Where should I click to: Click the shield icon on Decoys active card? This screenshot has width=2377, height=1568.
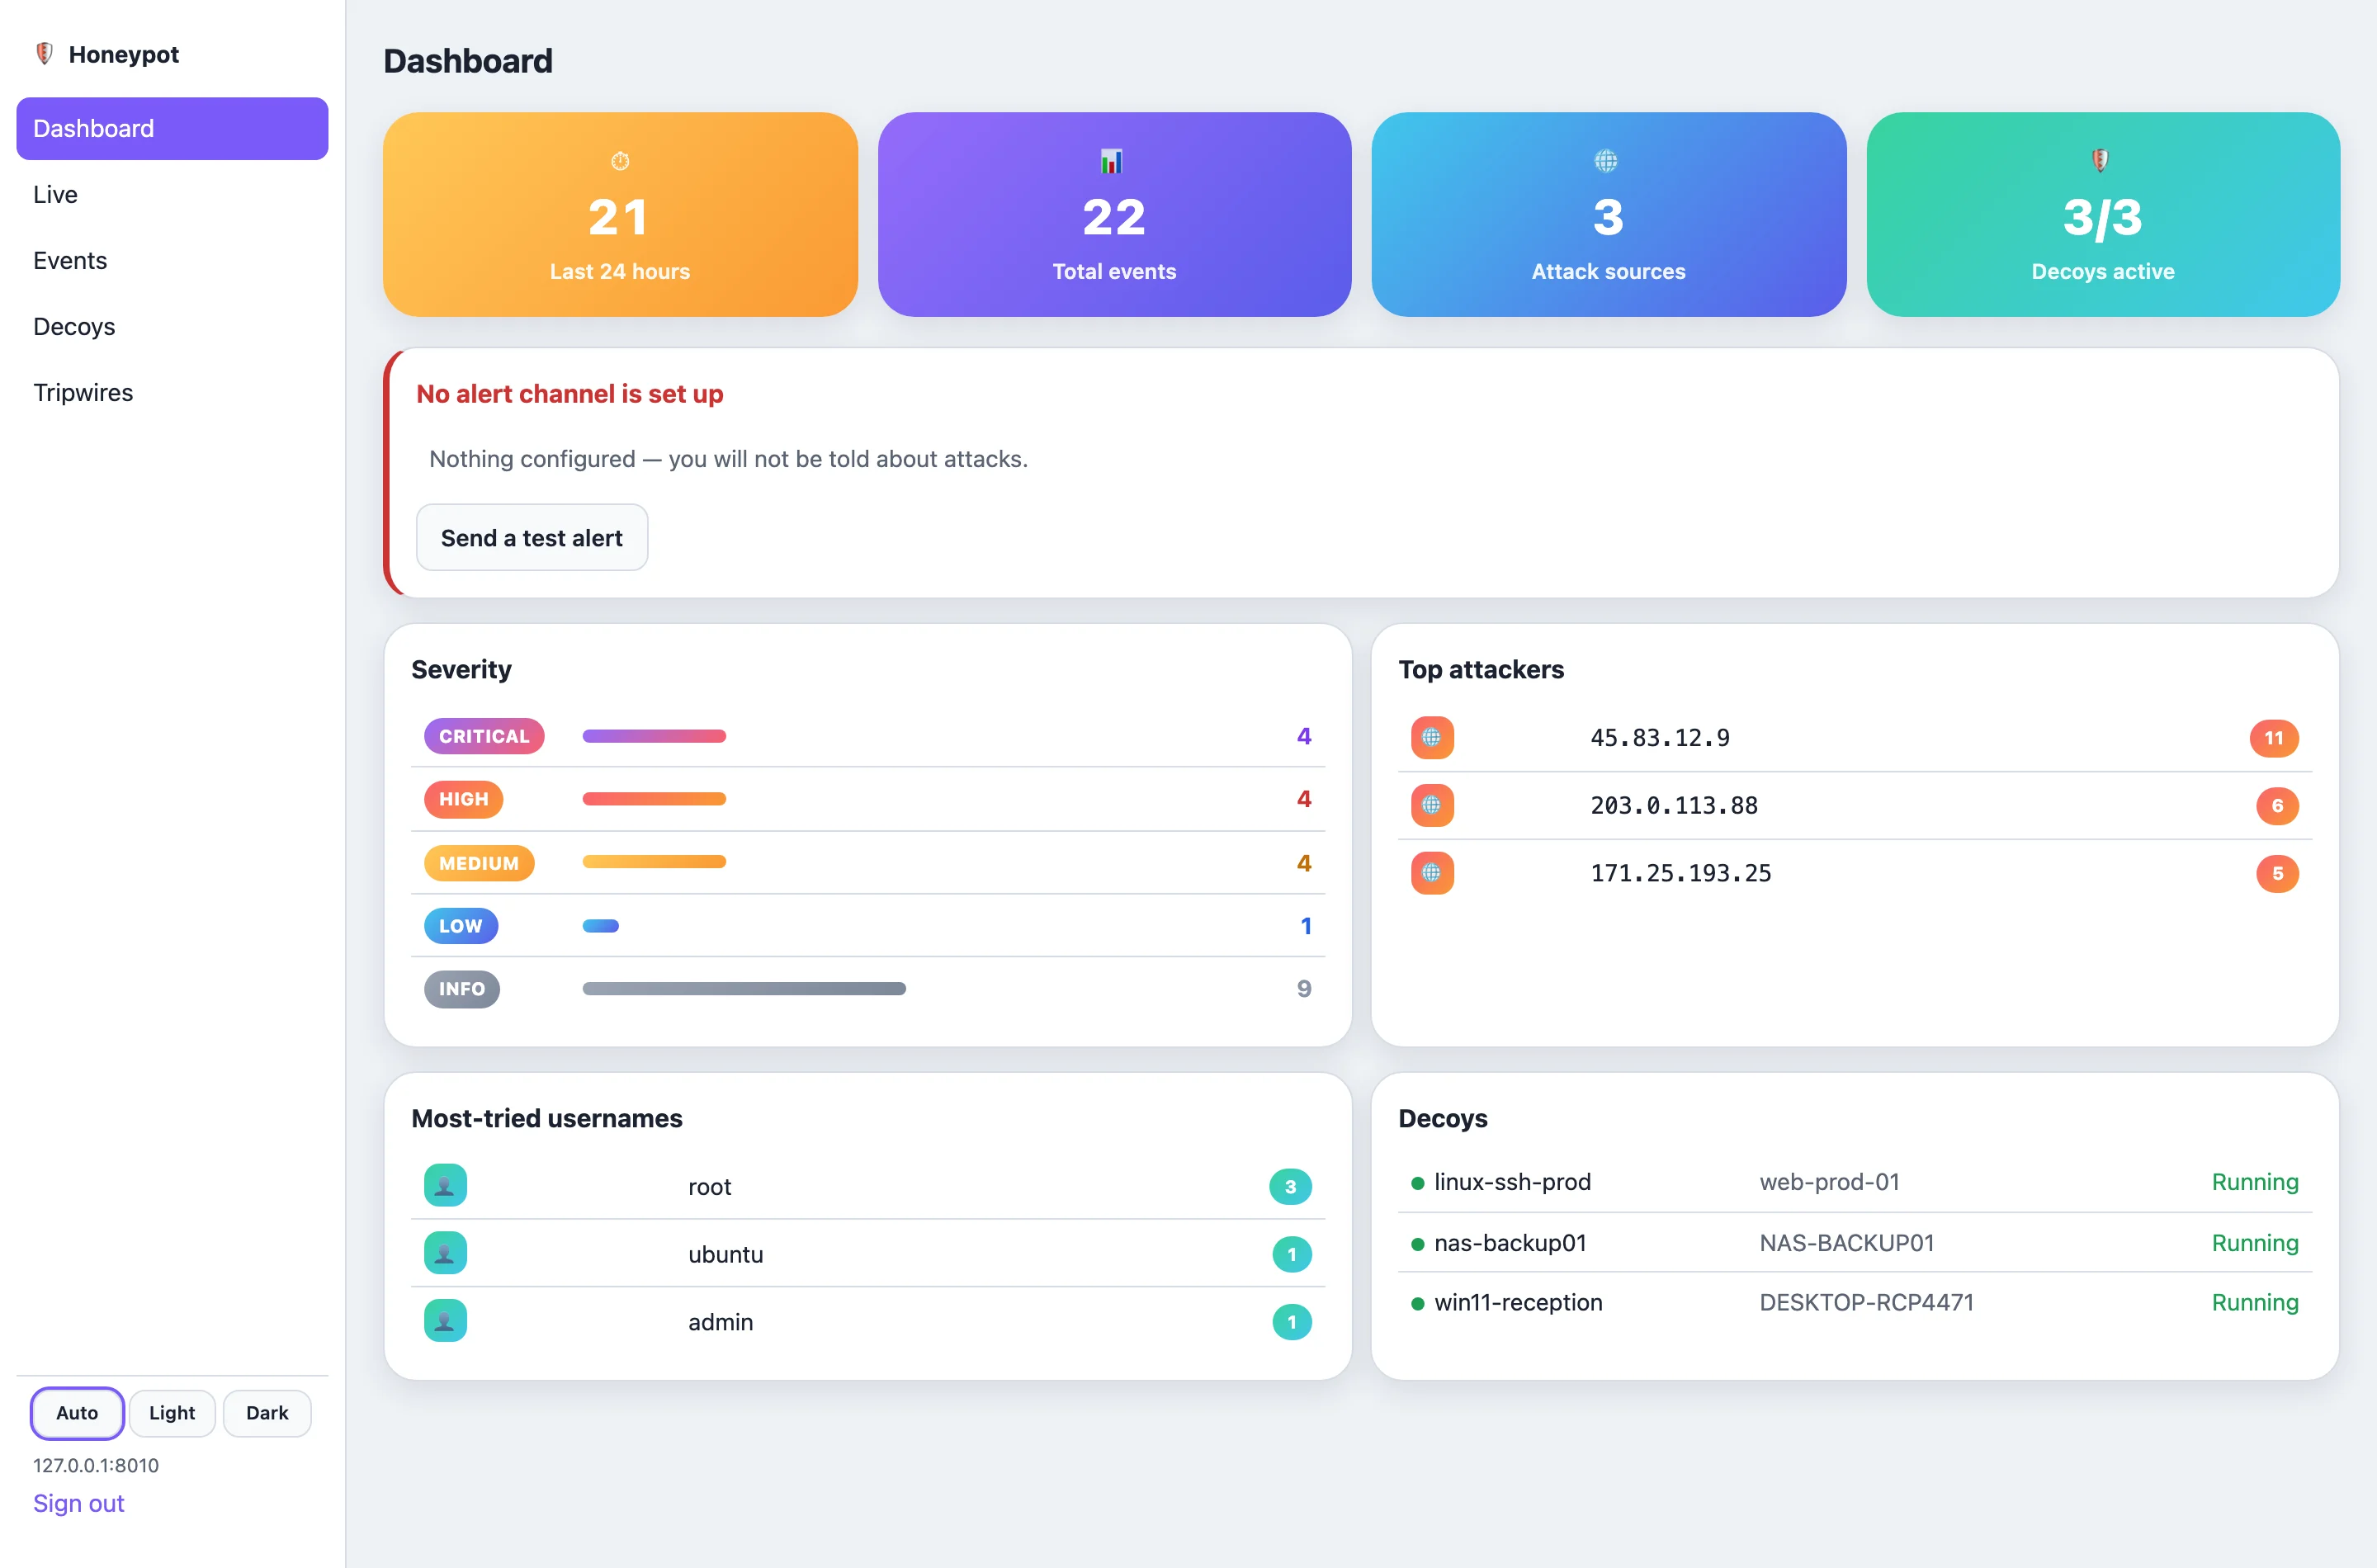(2100, 161)
